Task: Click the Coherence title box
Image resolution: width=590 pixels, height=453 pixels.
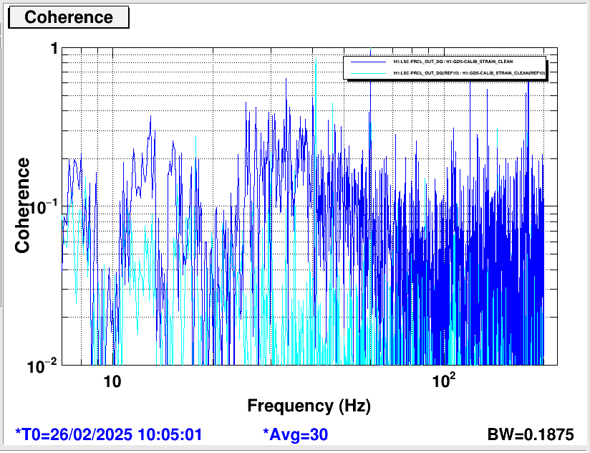Action: click(x=69, y=17)
